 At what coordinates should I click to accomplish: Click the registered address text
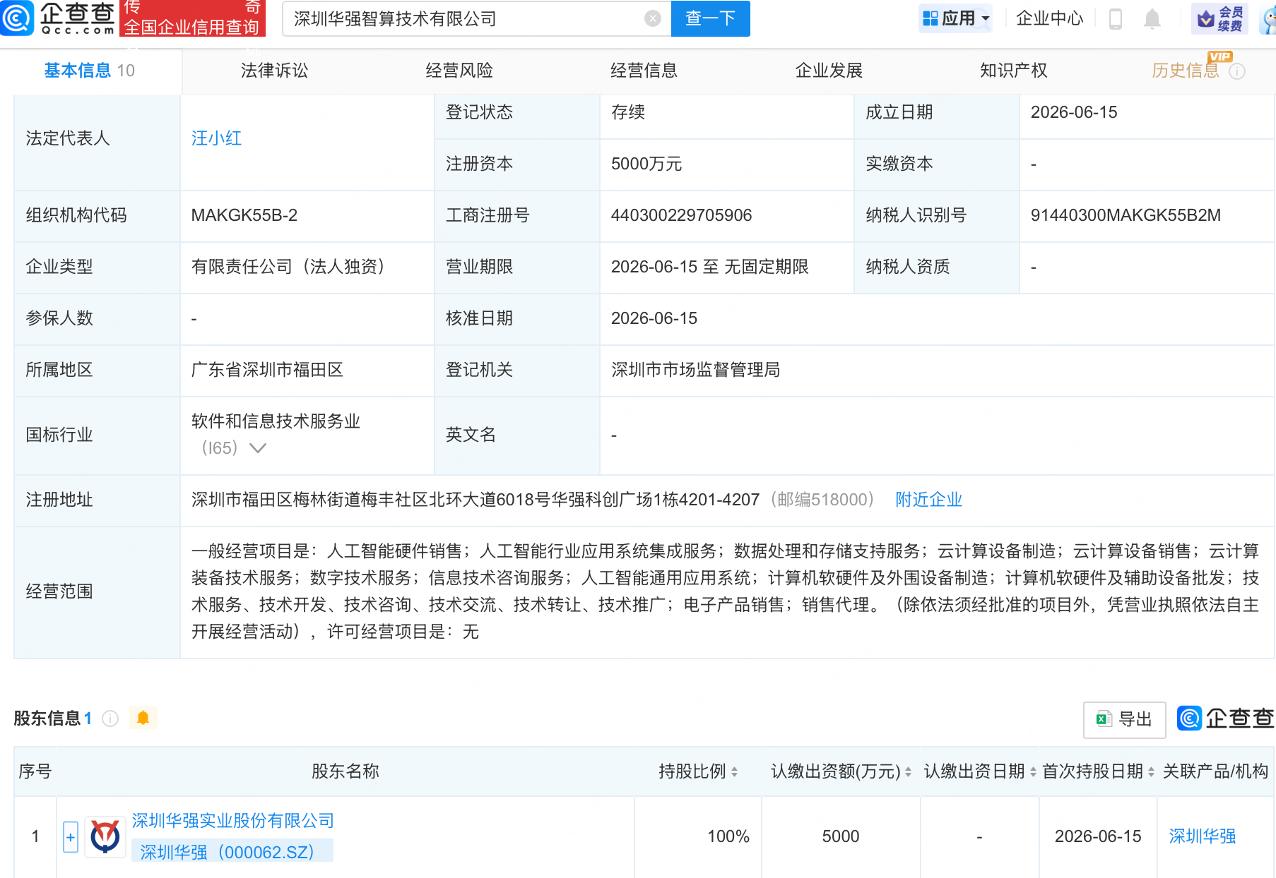pyautogui.click(x=475, y=500)
